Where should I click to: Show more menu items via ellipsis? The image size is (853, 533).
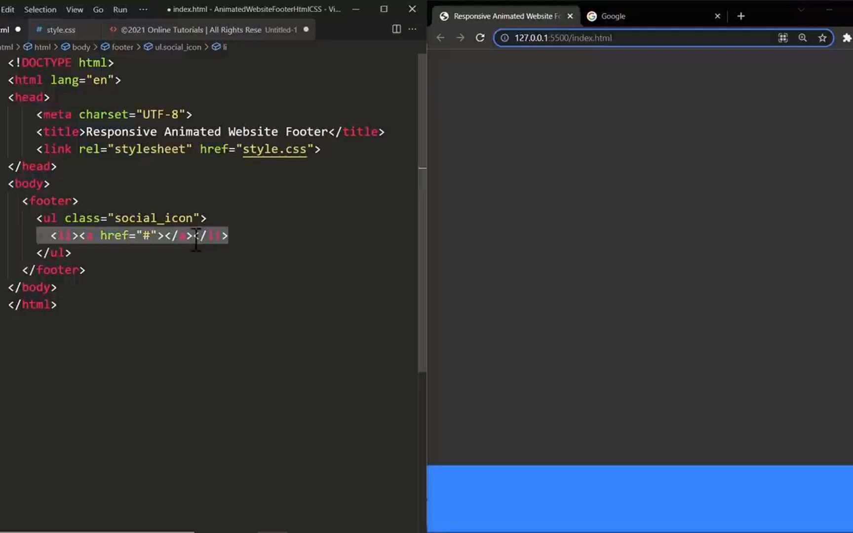(143, 9)
